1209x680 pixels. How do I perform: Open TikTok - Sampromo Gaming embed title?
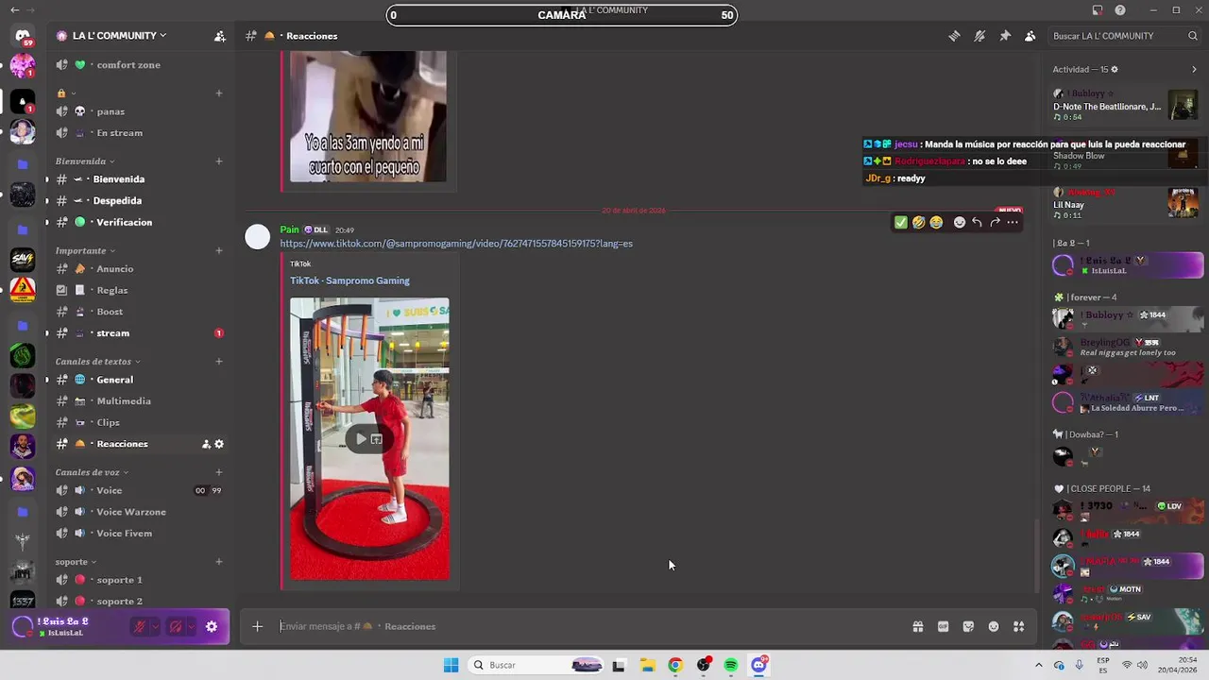tap(349, 280)
